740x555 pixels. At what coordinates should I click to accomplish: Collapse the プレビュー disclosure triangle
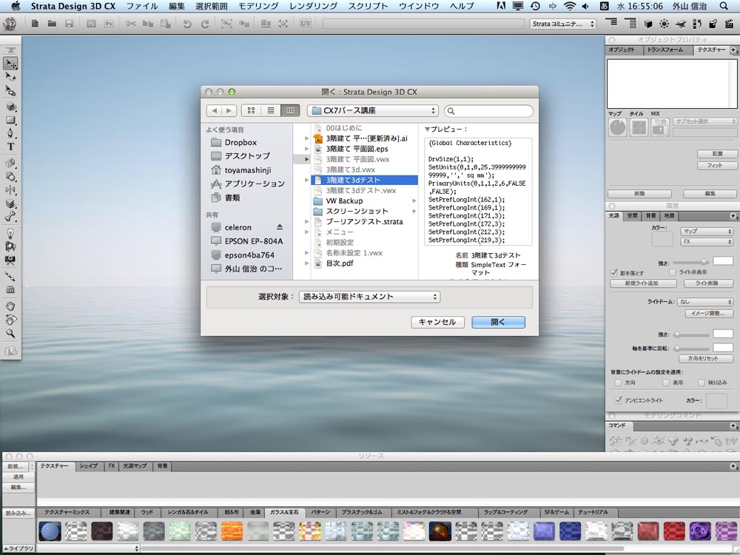[427, 129]
